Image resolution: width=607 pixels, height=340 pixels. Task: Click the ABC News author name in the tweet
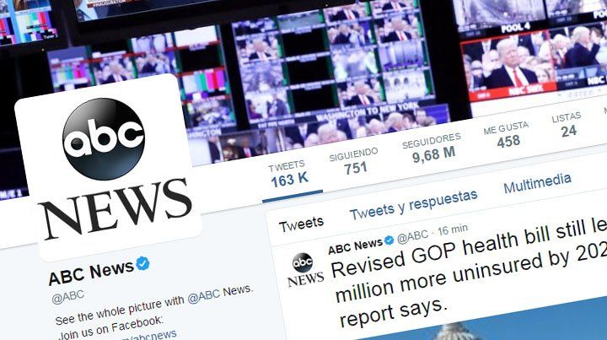coord(355,246)
